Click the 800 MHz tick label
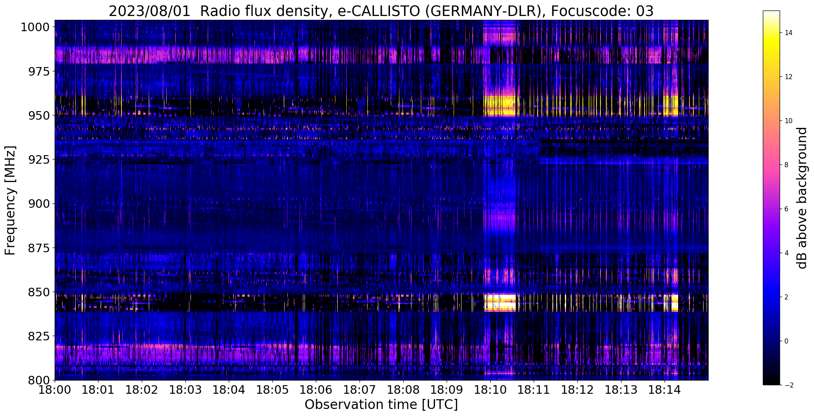This screenshot has height=416, width=814. tap(38, 380)
